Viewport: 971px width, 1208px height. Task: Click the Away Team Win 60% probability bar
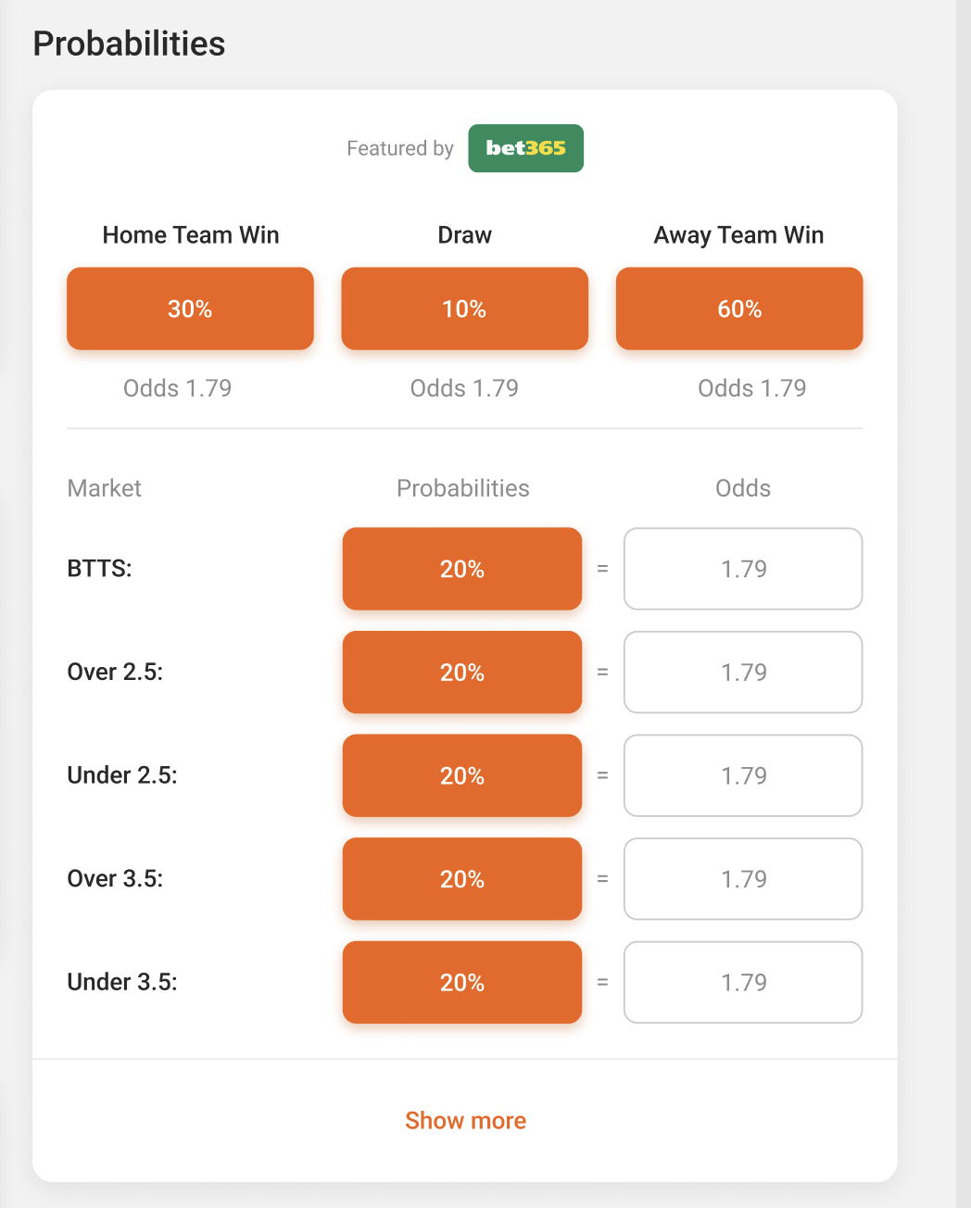click(738, 308)
